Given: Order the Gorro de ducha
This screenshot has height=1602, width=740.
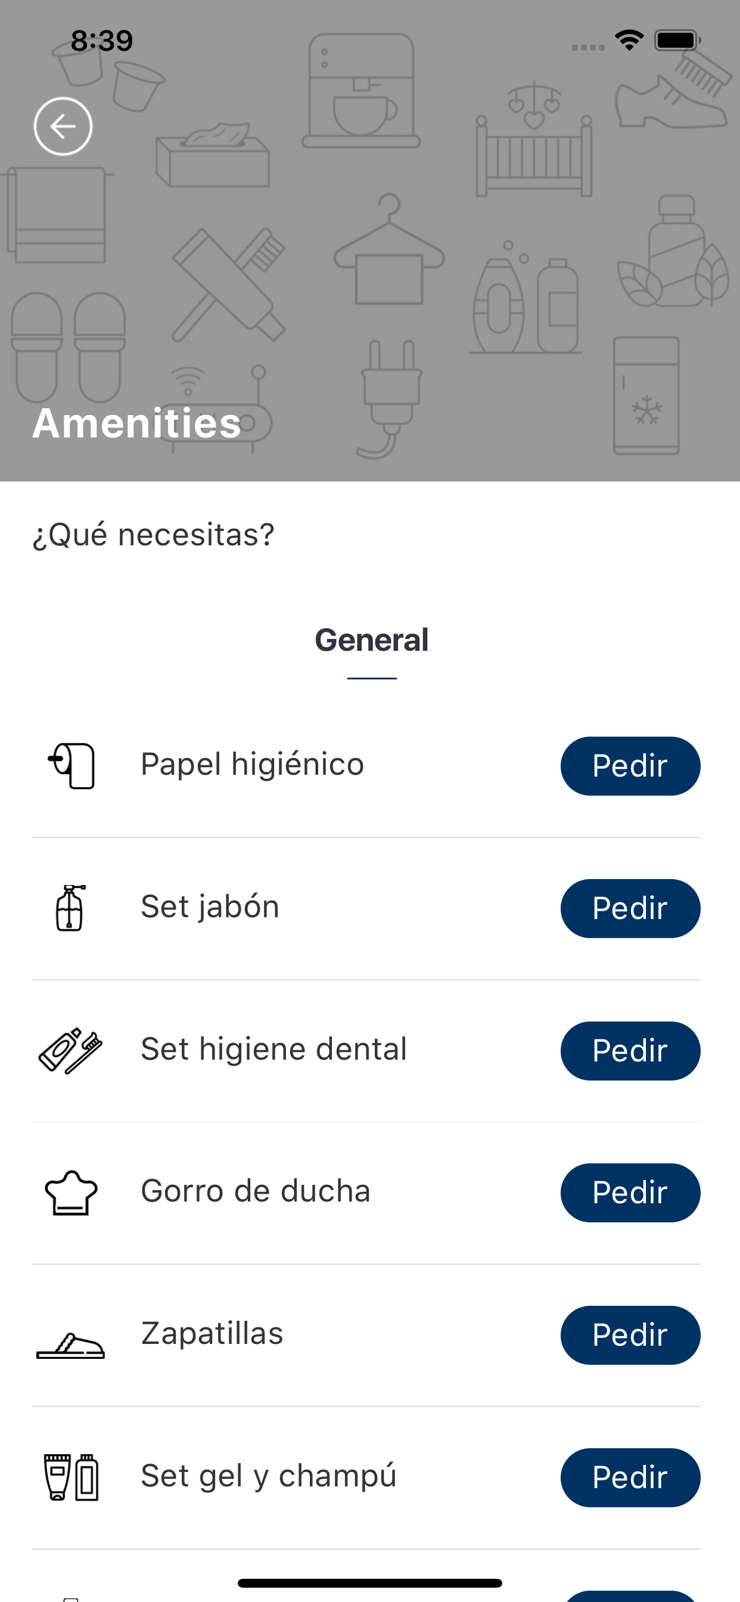Looking at the screenshot, I should pos(630,1192).
